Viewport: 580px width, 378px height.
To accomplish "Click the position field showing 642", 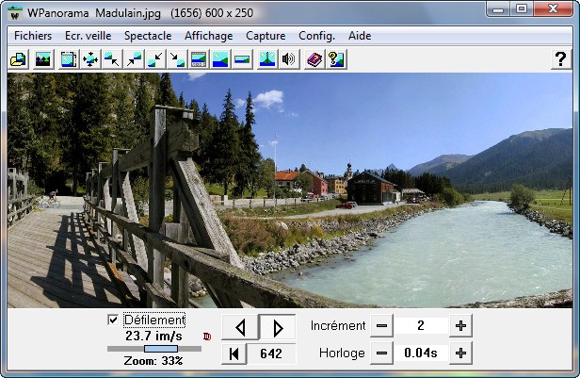I will tap(271, 353).
